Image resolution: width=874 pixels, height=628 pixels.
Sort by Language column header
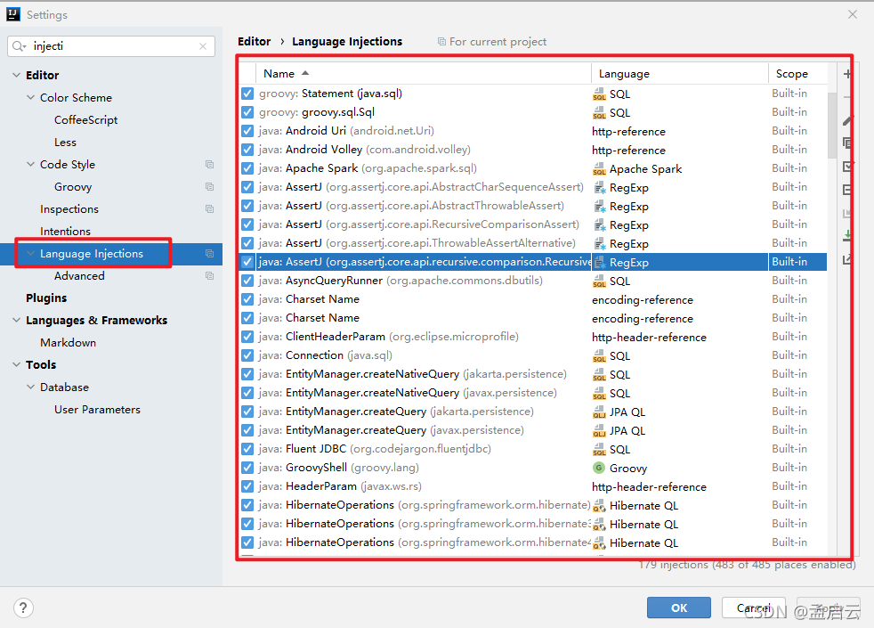679,74
